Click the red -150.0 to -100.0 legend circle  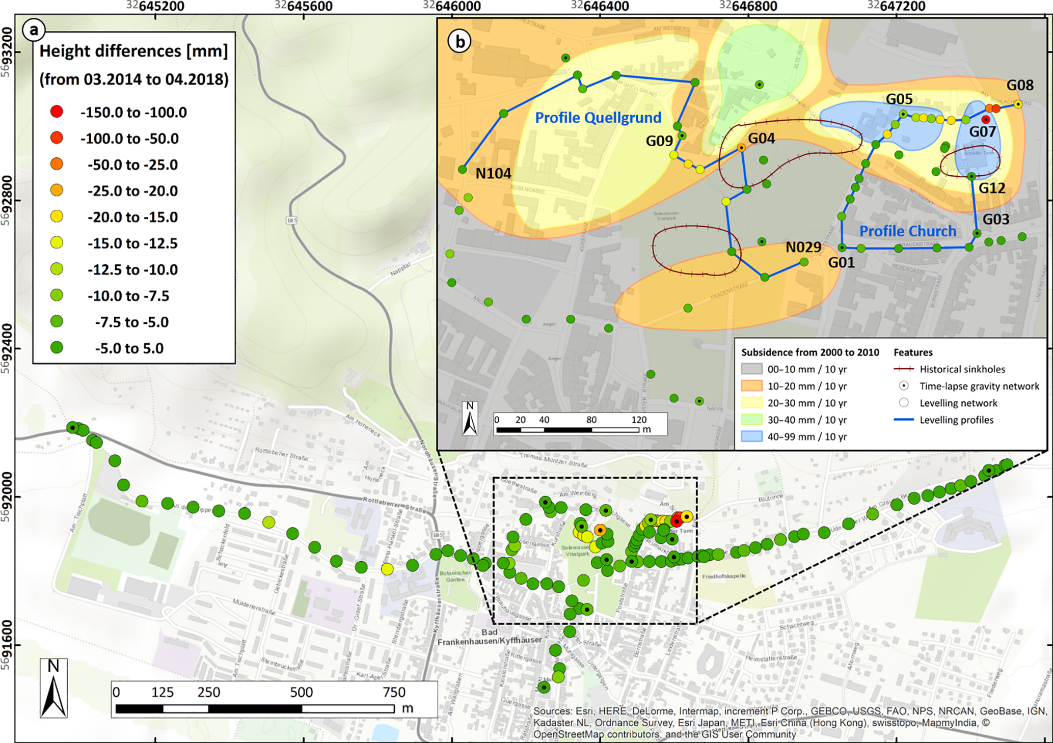57,112
